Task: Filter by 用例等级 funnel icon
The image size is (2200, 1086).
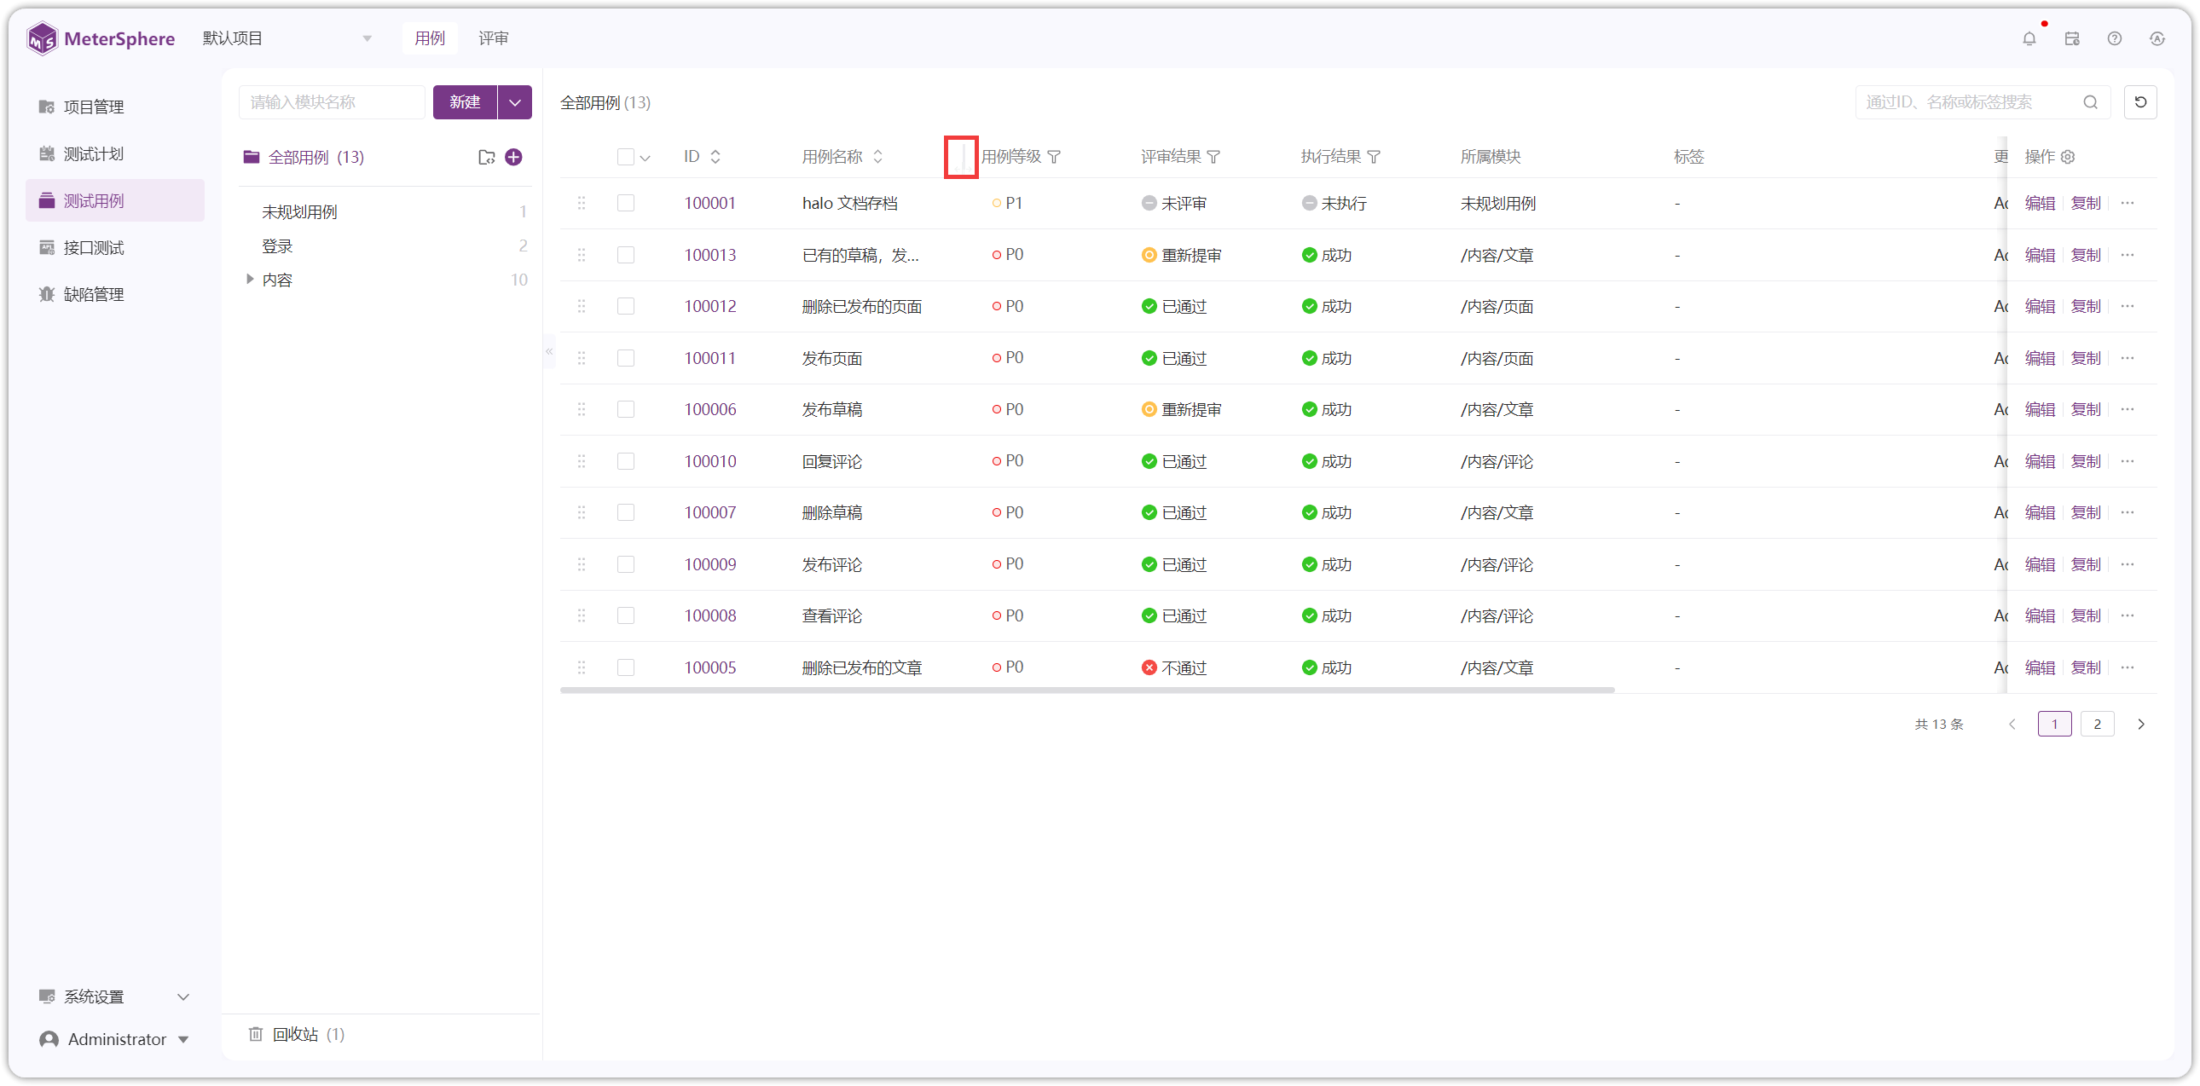Action: pos(1054,157)
